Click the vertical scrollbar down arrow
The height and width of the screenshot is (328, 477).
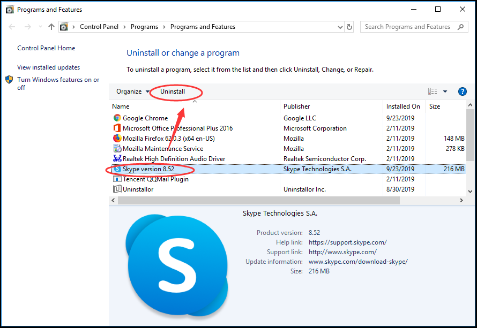pyautogui.click(x=471, y=192)
